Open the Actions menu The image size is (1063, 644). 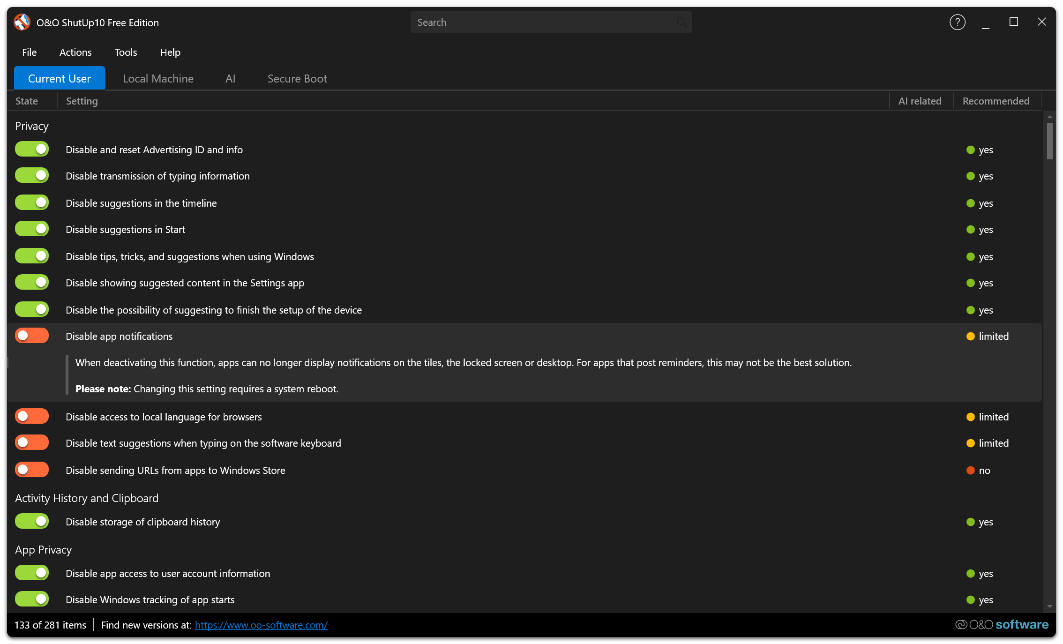pos(75,52)
